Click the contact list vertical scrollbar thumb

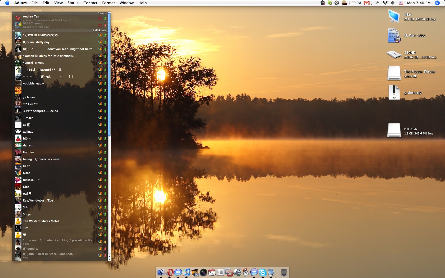(x=109, y=74)
